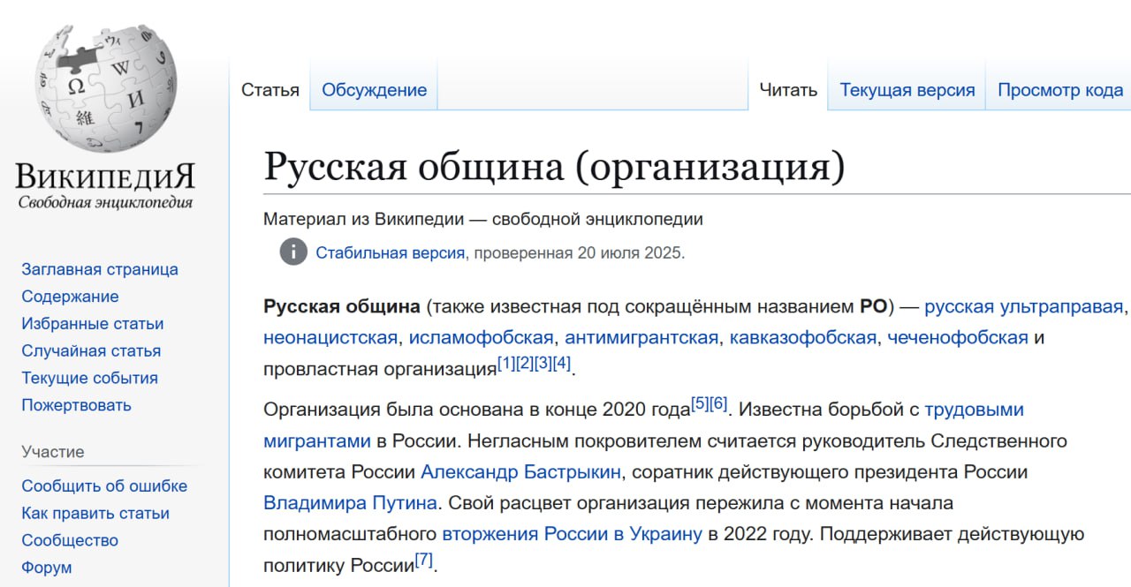Open a Случайная статья

tap(91, 350)
